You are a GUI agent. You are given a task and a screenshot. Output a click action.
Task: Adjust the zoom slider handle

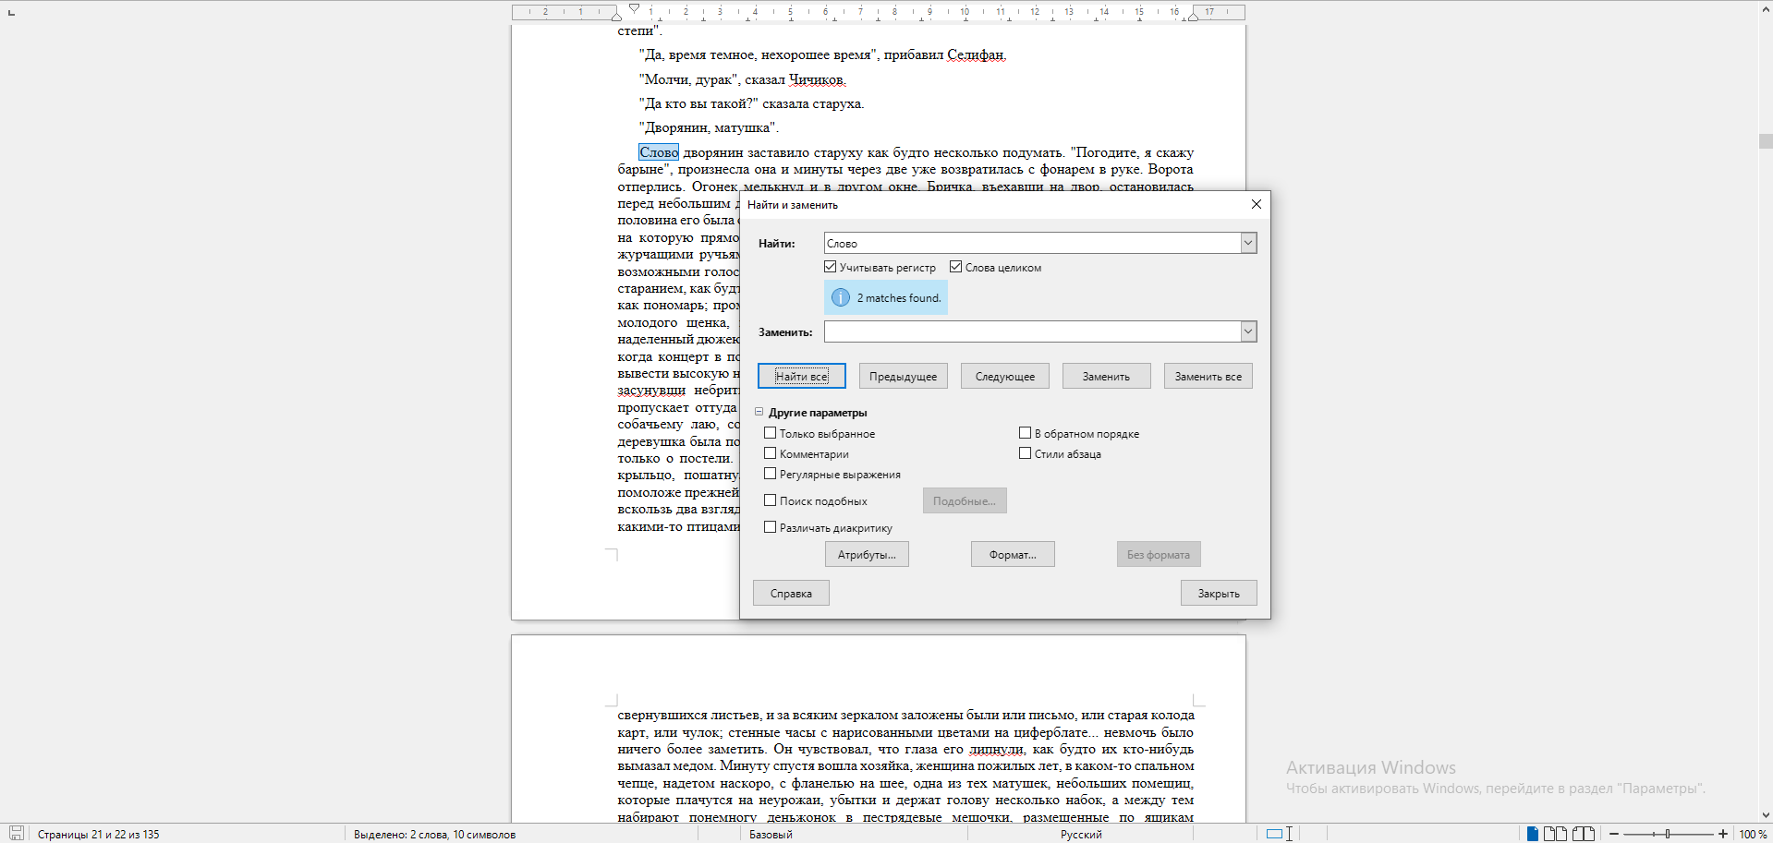[x=1668, y=834]
